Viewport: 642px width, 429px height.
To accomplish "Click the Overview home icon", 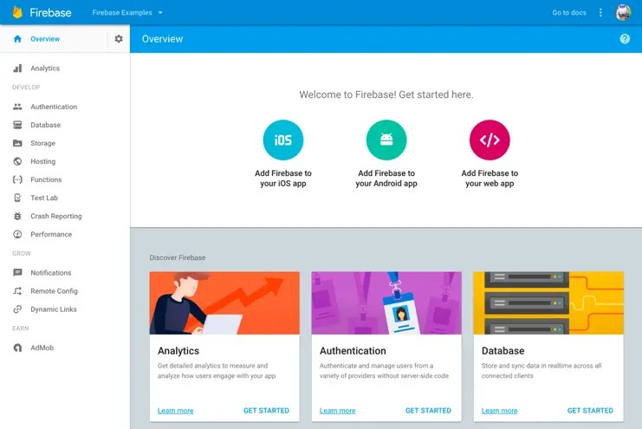I will (17, 39).
